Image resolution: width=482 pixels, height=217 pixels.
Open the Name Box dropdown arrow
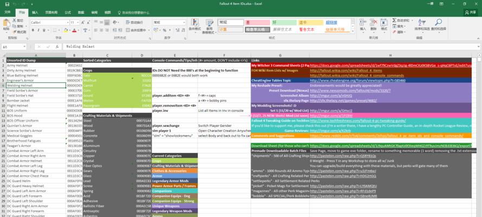[x=24, y=47]
